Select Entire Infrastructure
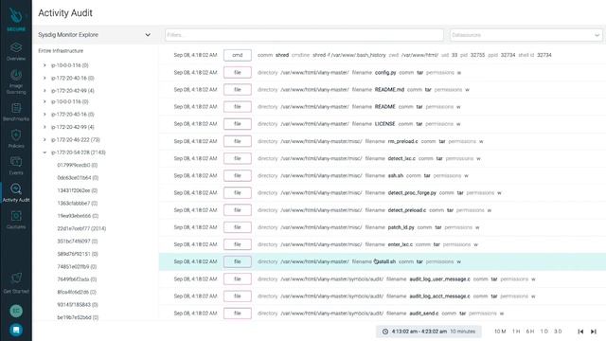 (61, 50)
